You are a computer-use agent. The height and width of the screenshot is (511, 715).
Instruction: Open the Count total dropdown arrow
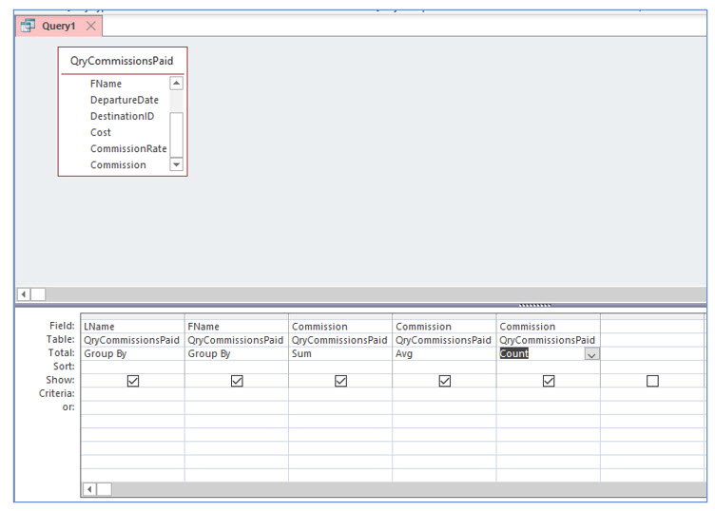(592, 354)
